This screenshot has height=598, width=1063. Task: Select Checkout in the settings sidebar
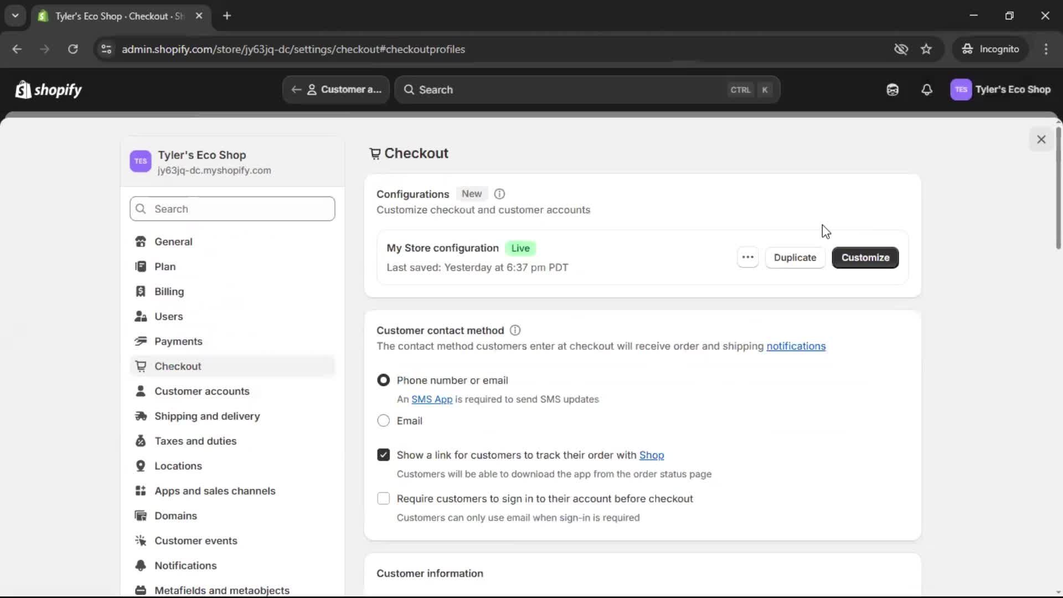pyautogui.click(x=178, y=366)
